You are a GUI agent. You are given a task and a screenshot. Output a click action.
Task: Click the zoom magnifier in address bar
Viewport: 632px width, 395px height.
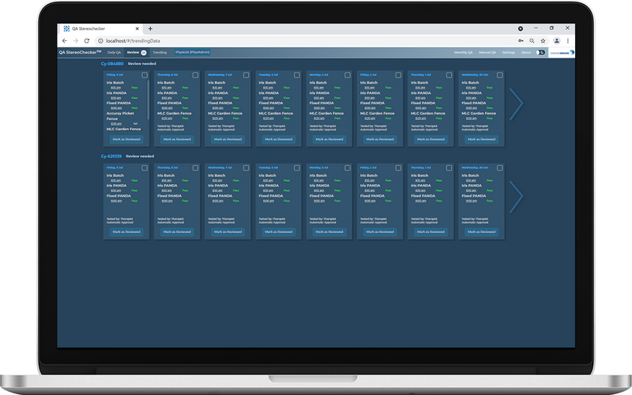click(532, 41)
